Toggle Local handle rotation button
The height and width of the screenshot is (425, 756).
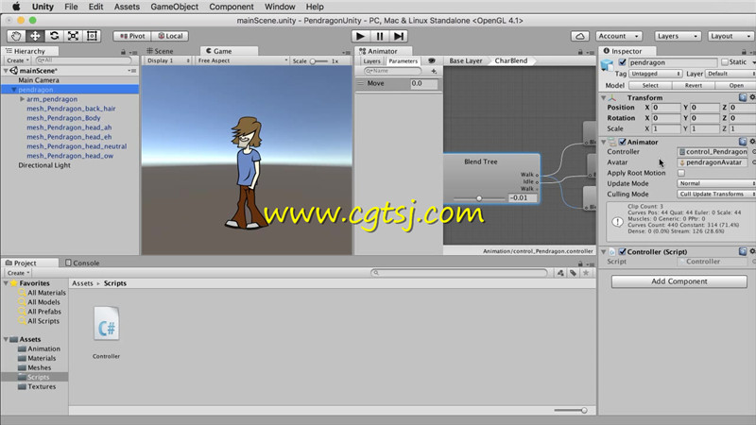point(170,36)
